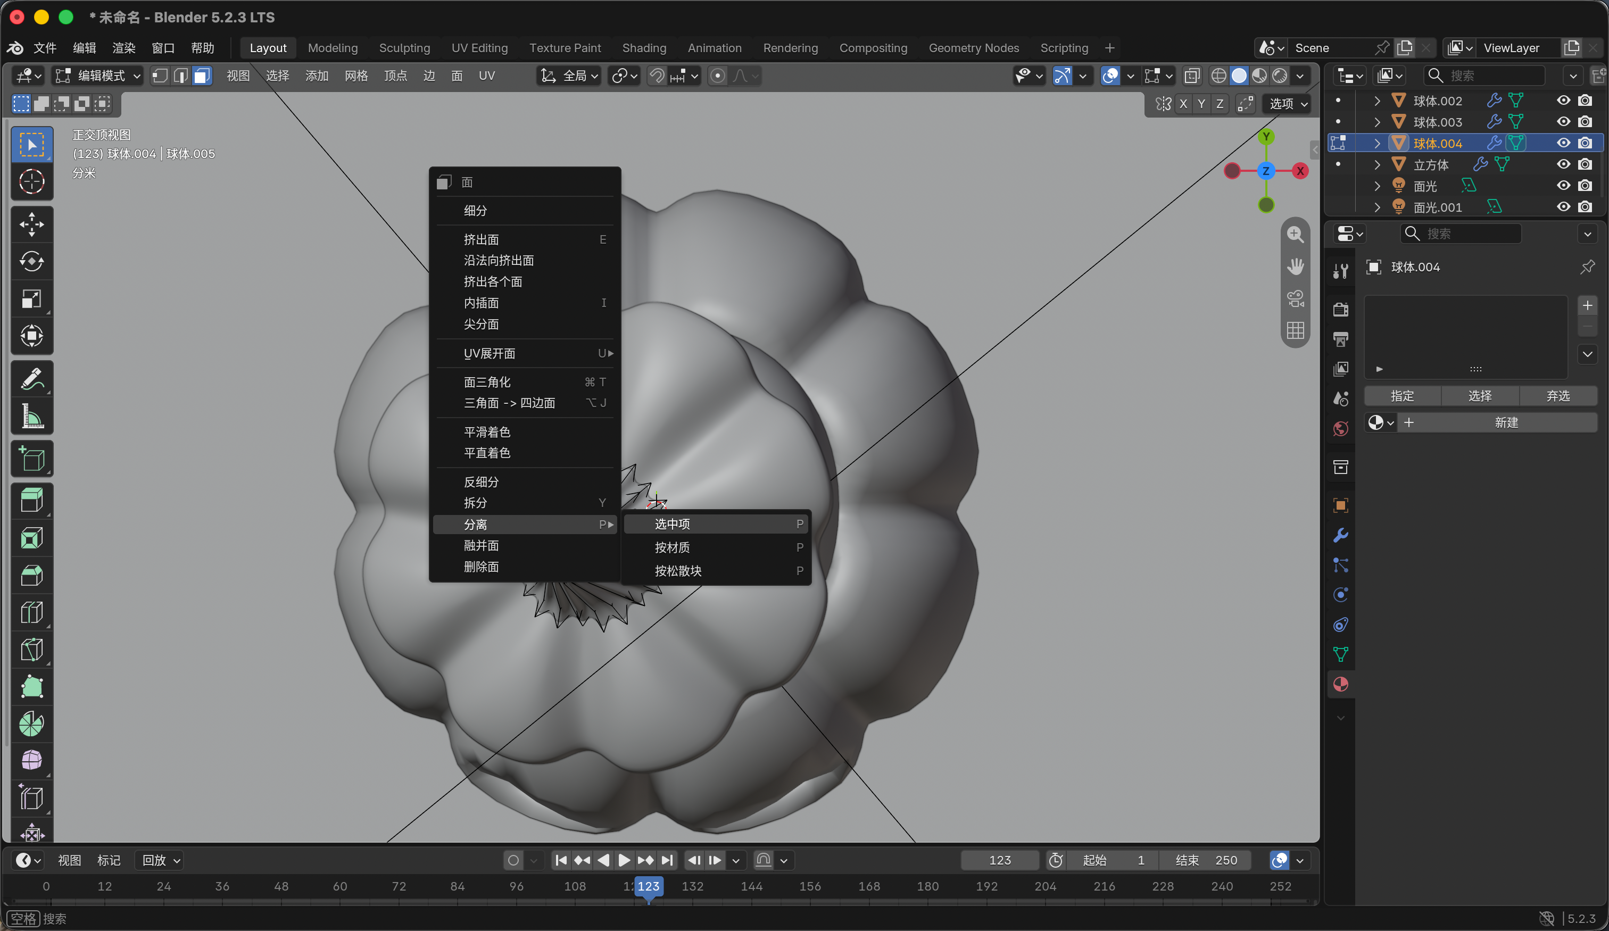Play the animation forward
Image resolution: width=1609 pixels, height=931 pixels.
[624, 860]
